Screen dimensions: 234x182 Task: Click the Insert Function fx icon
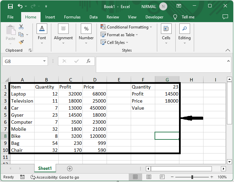point(89,61)
